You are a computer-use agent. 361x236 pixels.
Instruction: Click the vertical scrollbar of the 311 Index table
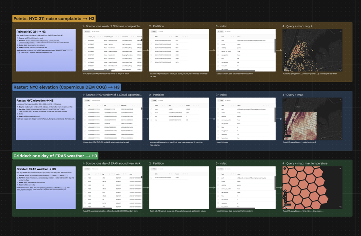click(275, 46)
